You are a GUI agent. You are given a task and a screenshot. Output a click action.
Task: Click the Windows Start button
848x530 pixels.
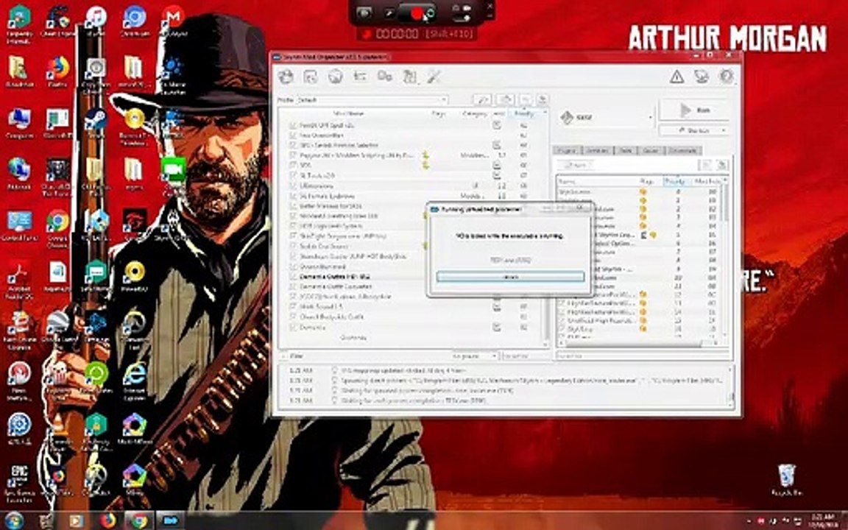(x=13, y=521)
